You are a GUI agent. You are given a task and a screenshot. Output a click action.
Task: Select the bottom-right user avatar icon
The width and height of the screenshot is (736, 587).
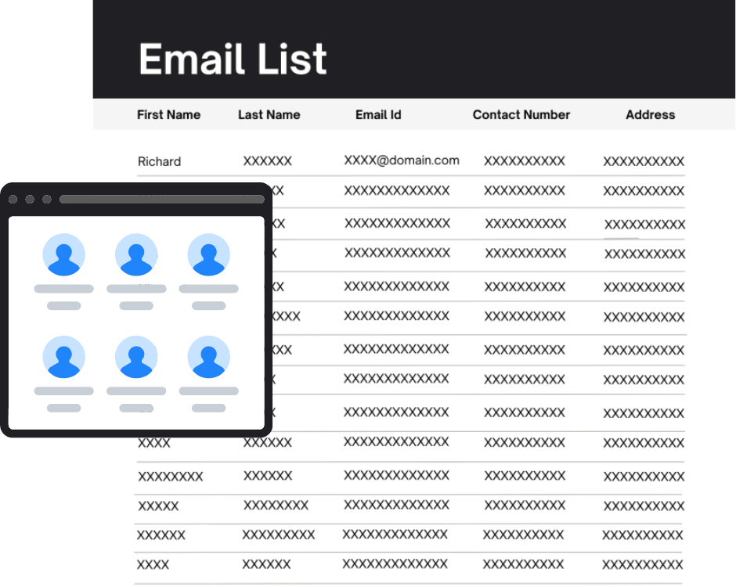coord(208,358)
